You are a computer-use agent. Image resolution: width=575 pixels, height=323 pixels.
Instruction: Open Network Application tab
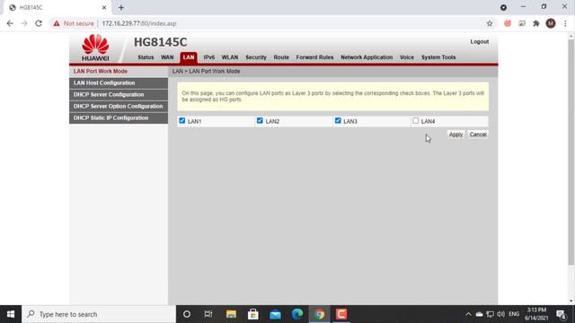367,57
